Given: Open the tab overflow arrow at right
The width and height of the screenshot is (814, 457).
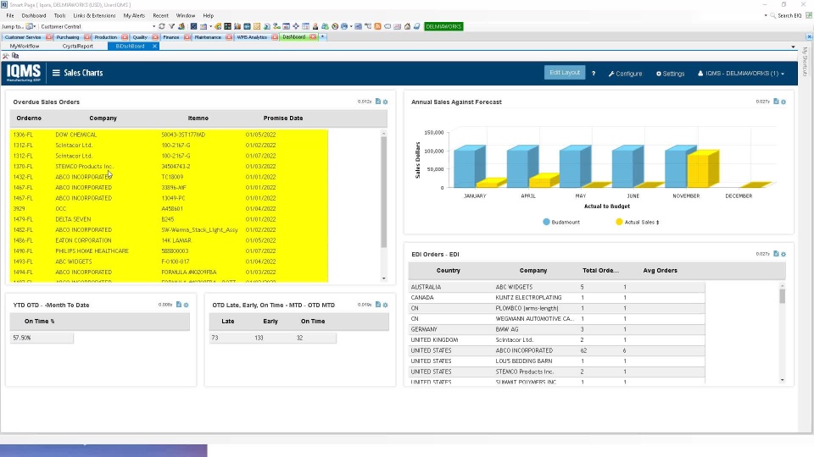Looking at the screenshot, I should coord(793,47).
